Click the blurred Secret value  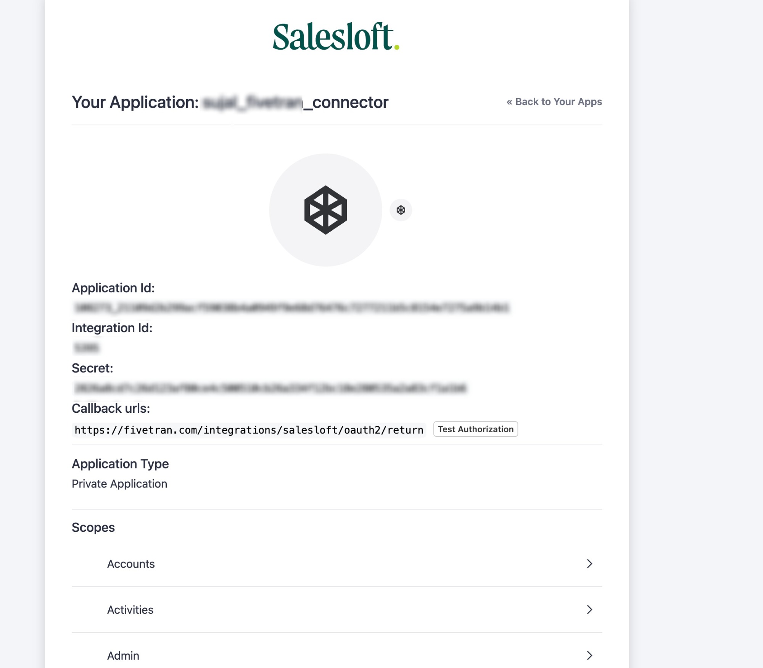point(270,388)
